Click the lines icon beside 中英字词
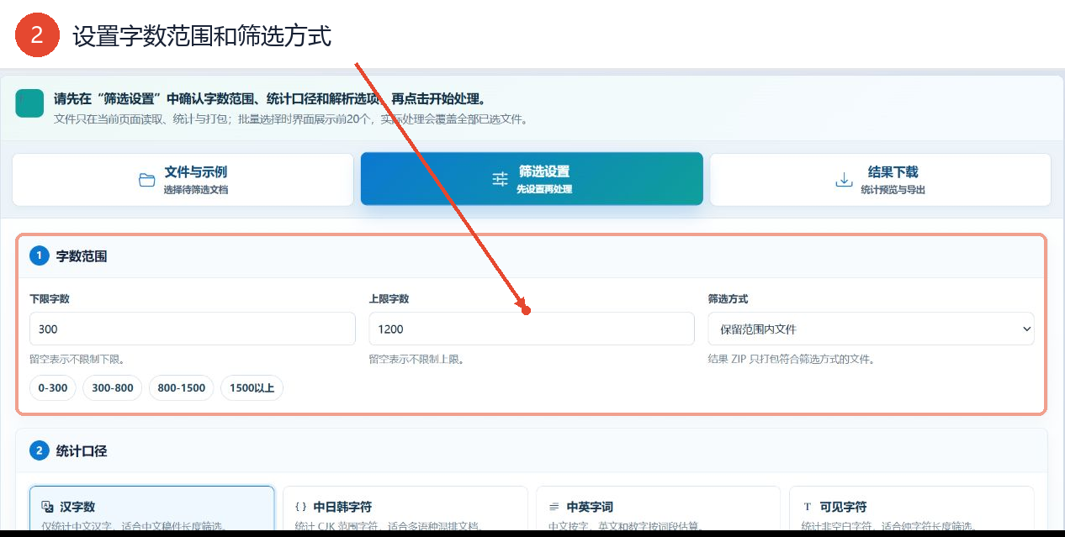Viewport: 1065px width, 537px height. [x=554, y=507]
